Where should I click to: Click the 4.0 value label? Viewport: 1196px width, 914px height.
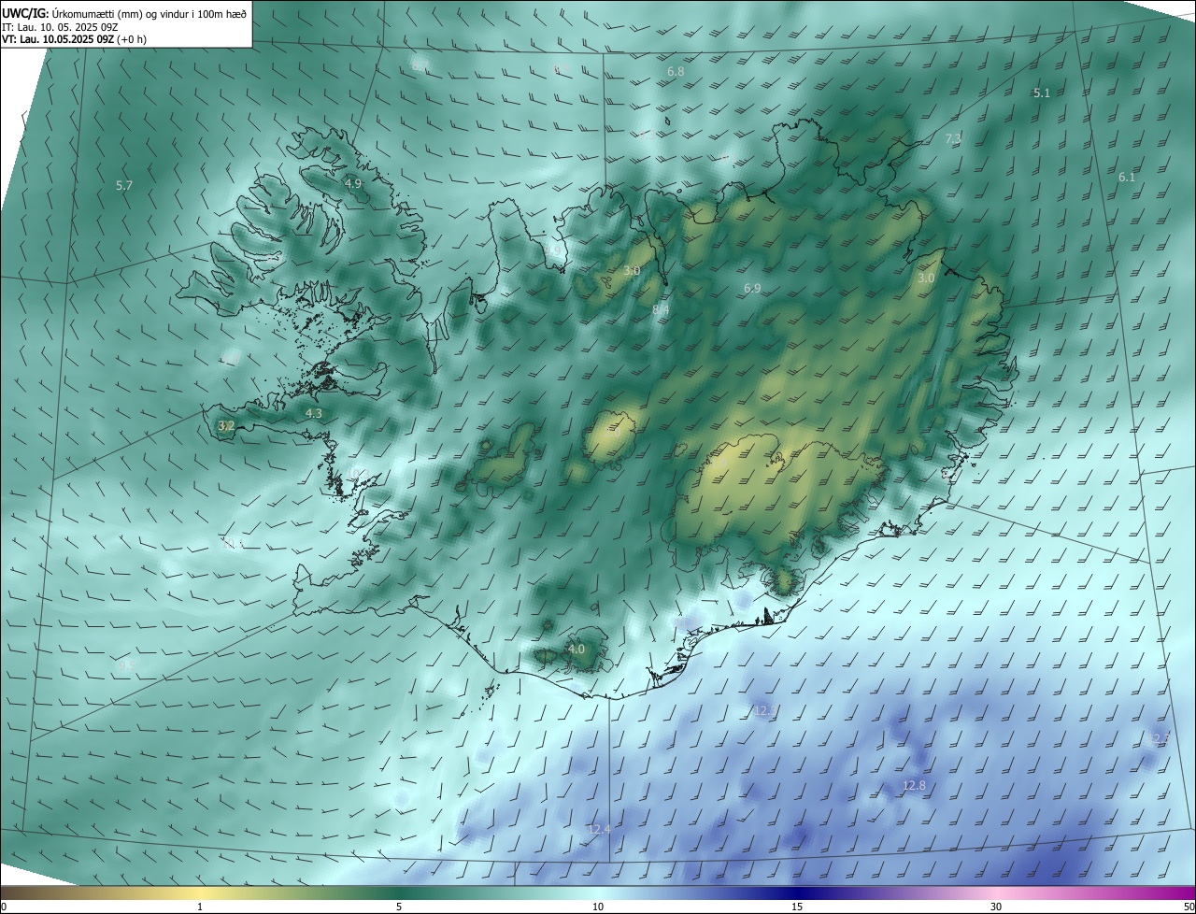[x=577, y=649]
